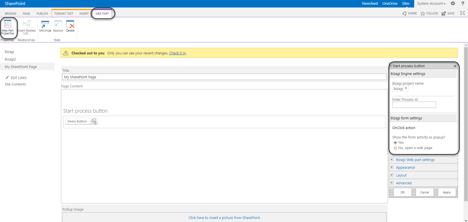
Task: Click the icon beside Demo Button
Action: [x=94, y=121]
